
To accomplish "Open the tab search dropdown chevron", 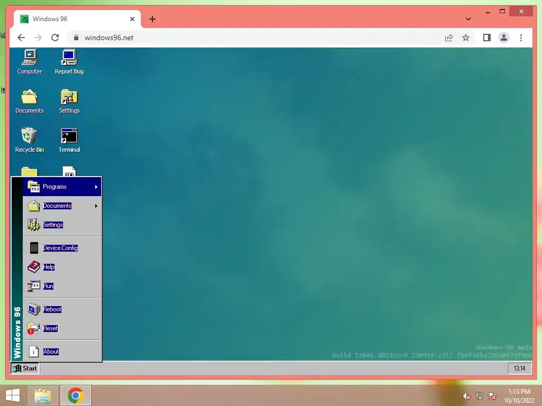I will coord(468,19).
